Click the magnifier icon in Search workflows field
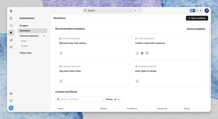The height and width of the screenshot is (119, 218). tap(58, 99)
